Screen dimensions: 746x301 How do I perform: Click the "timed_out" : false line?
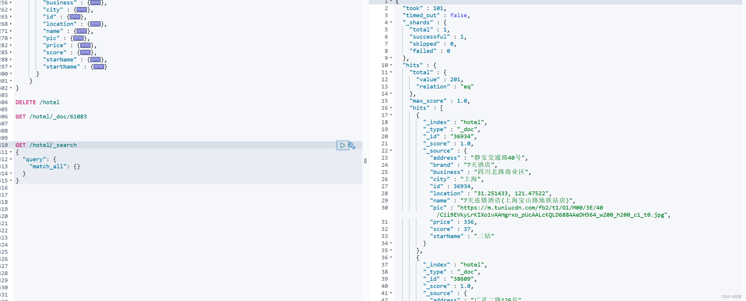pyautogui.click(x=436, y=15)
